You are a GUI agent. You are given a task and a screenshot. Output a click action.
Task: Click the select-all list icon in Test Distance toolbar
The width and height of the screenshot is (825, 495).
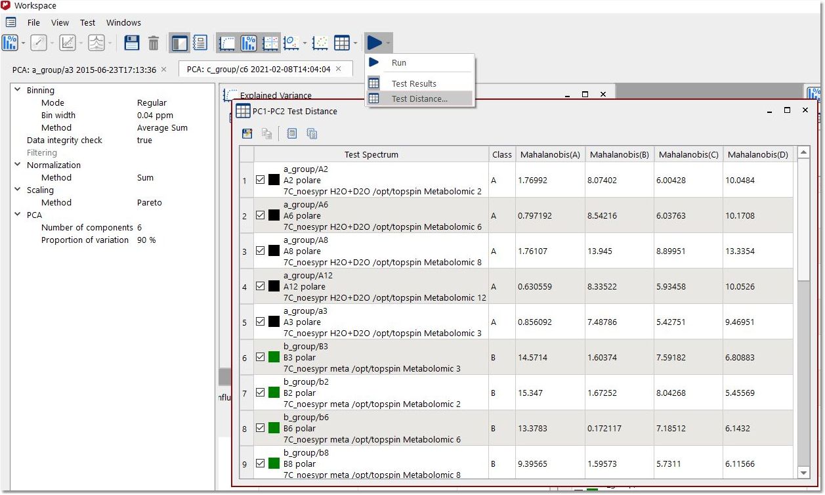292,133
